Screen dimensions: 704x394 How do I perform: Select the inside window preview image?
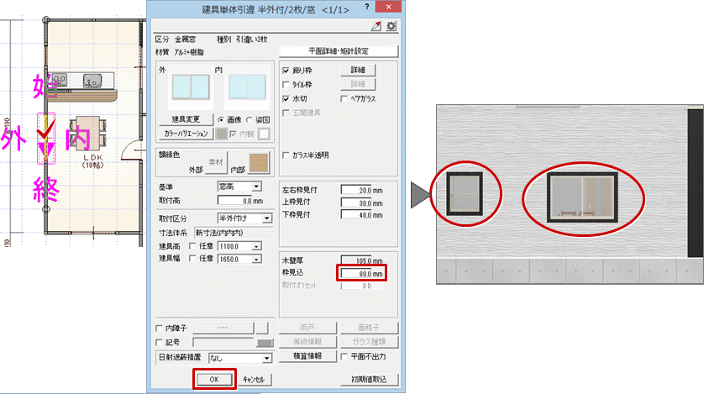247,87
